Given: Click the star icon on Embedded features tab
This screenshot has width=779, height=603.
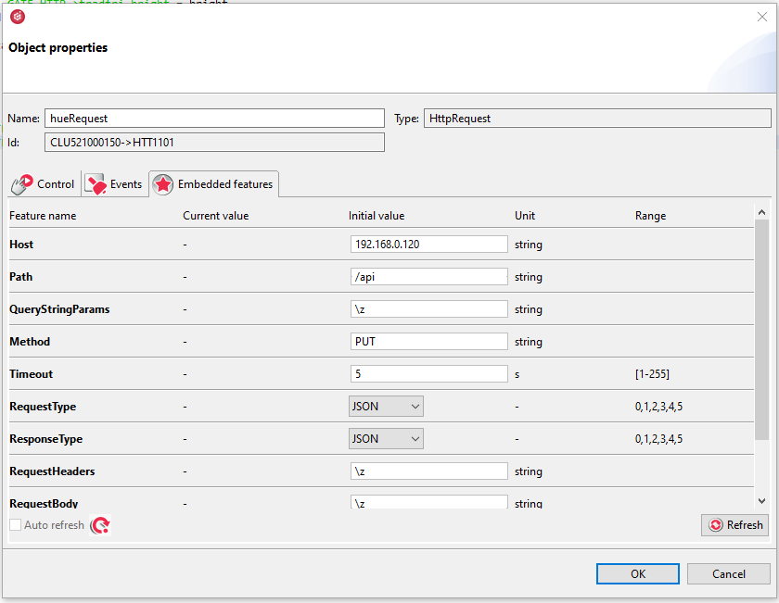Looking at the screenshot, I should coord(162,184).
